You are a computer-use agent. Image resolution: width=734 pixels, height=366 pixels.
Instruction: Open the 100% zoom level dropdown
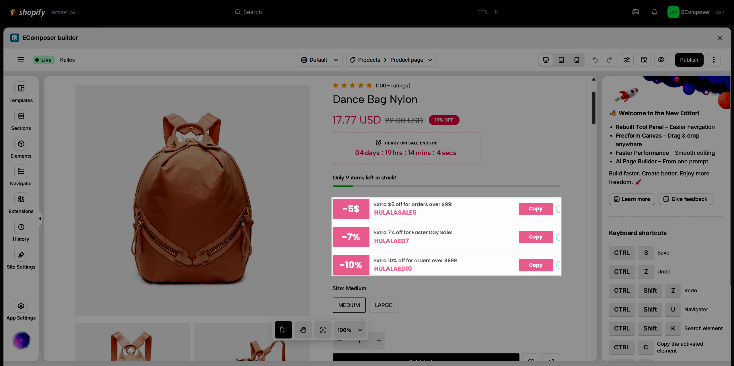coord(350,330)
